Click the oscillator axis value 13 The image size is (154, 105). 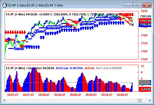point(142,66)
